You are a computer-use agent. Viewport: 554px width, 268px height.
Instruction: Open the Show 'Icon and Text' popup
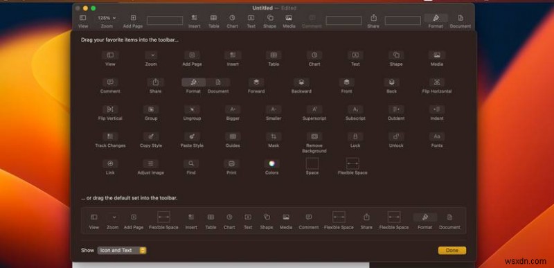[x=122, y=251]
